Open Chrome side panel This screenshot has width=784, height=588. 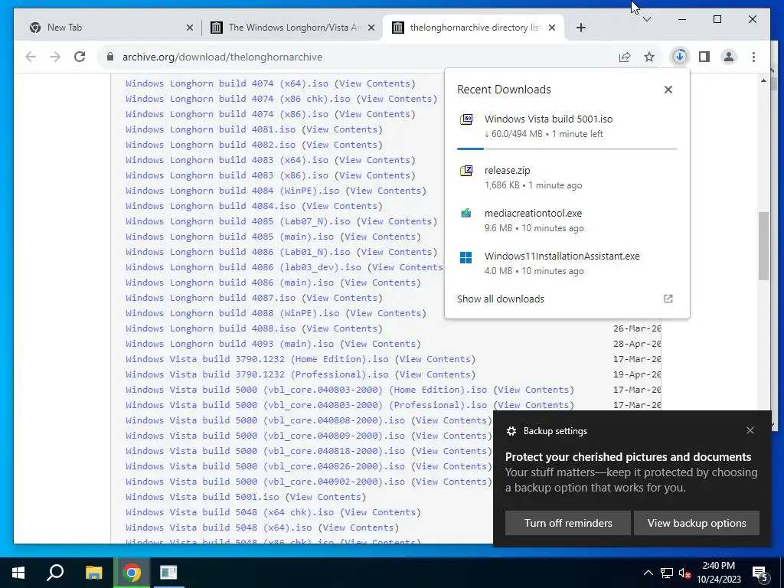tap(704, 57)
